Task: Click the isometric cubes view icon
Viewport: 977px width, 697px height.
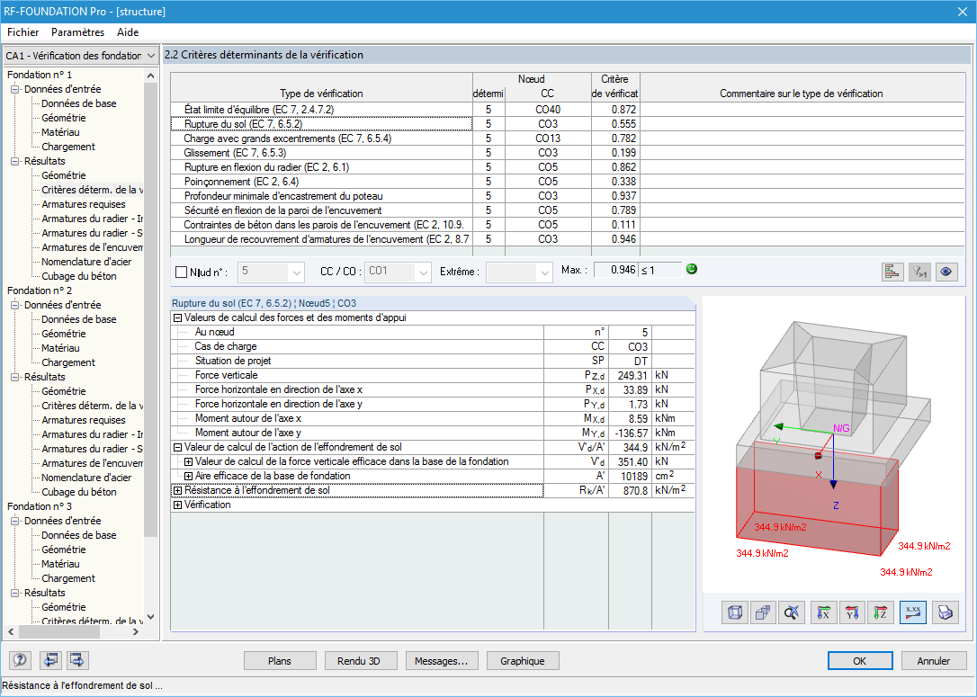Action: point(762,612)
